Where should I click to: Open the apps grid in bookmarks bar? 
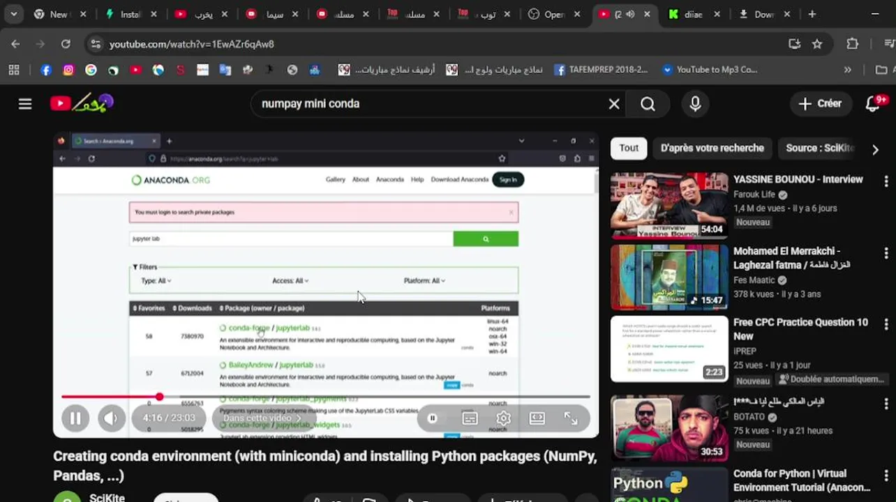pyautogui.click(x=14, y=70)
